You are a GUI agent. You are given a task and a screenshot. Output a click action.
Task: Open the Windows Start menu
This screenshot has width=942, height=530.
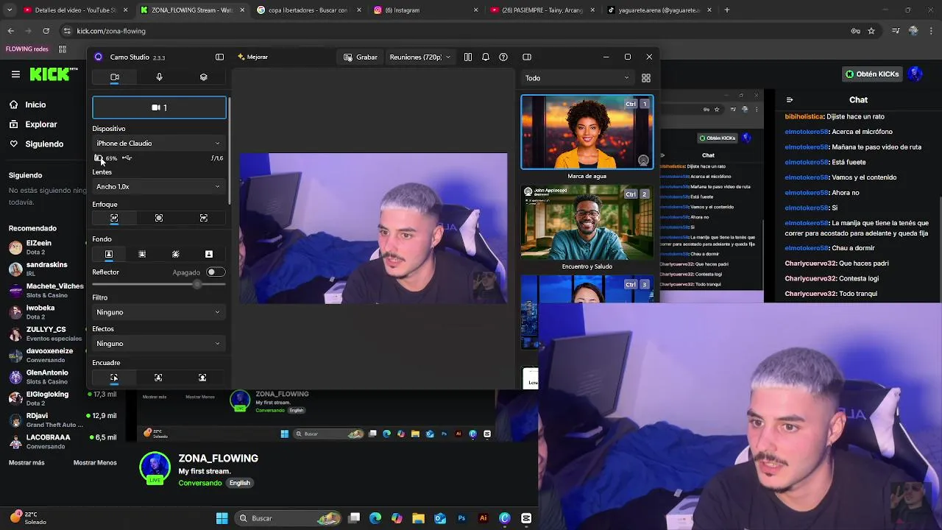click(x=222, y=518)
